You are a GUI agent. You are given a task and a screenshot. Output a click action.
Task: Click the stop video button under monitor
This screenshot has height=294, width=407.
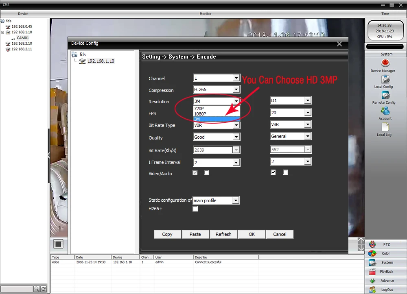(x=58, y=244)
